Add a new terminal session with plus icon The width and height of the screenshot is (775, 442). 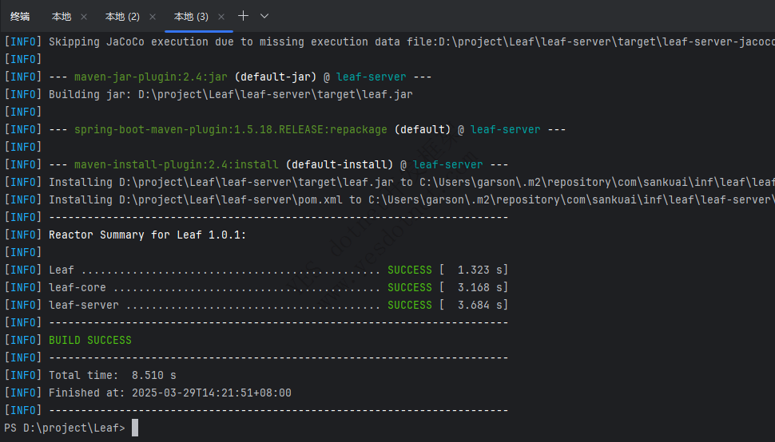pos(243,16)
